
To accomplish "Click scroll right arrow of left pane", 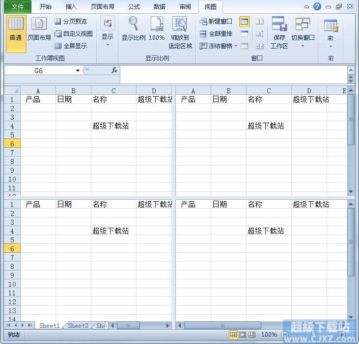I will [x=167, y=325].
